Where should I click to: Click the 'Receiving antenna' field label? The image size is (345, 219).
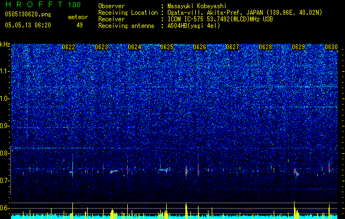click(126, 26)
